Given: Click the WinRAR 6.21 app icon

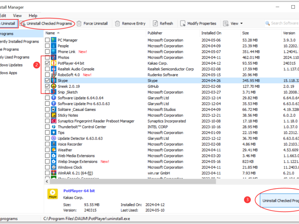Looking at the screenshot, I should tap(53, 173).
